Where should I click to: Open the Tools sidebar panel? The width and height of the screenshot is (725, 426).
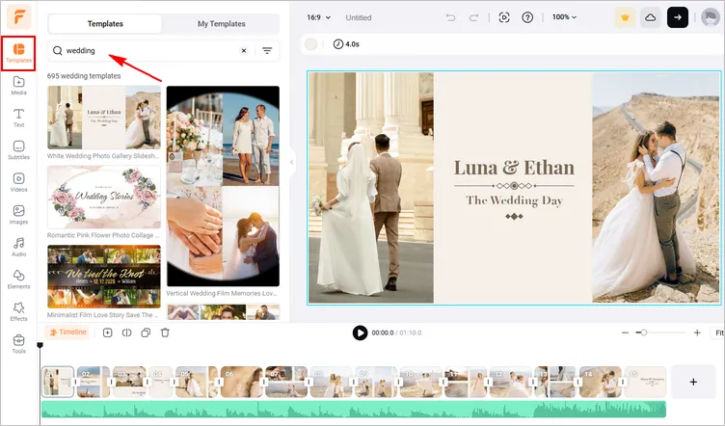18,345
